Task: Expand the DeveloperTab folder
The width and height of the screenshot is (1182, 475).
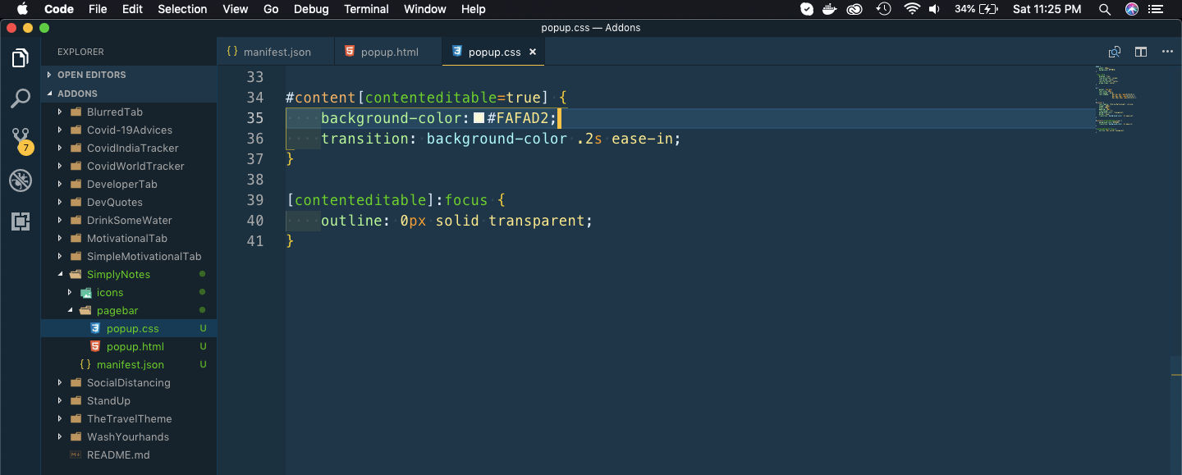Action: [60, 184]
